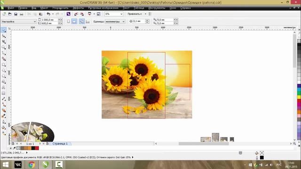The image size is (301, 169).
Task: Open the Outline Pen tool flyout
Action: [x=3, y=122]
